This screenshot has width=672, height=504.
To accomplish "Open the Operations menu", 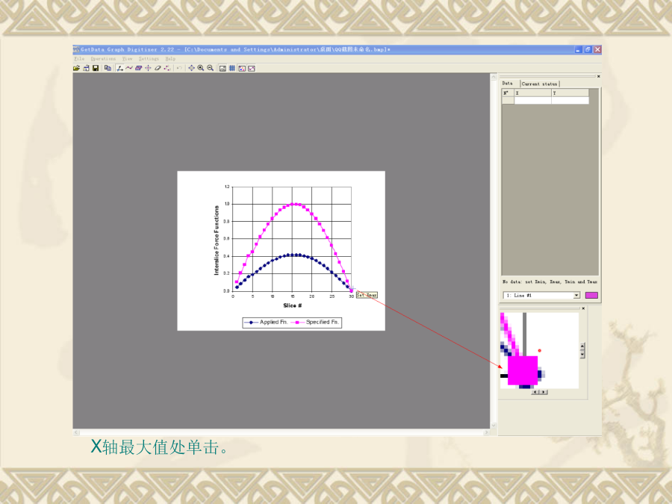I will point(103,58).
